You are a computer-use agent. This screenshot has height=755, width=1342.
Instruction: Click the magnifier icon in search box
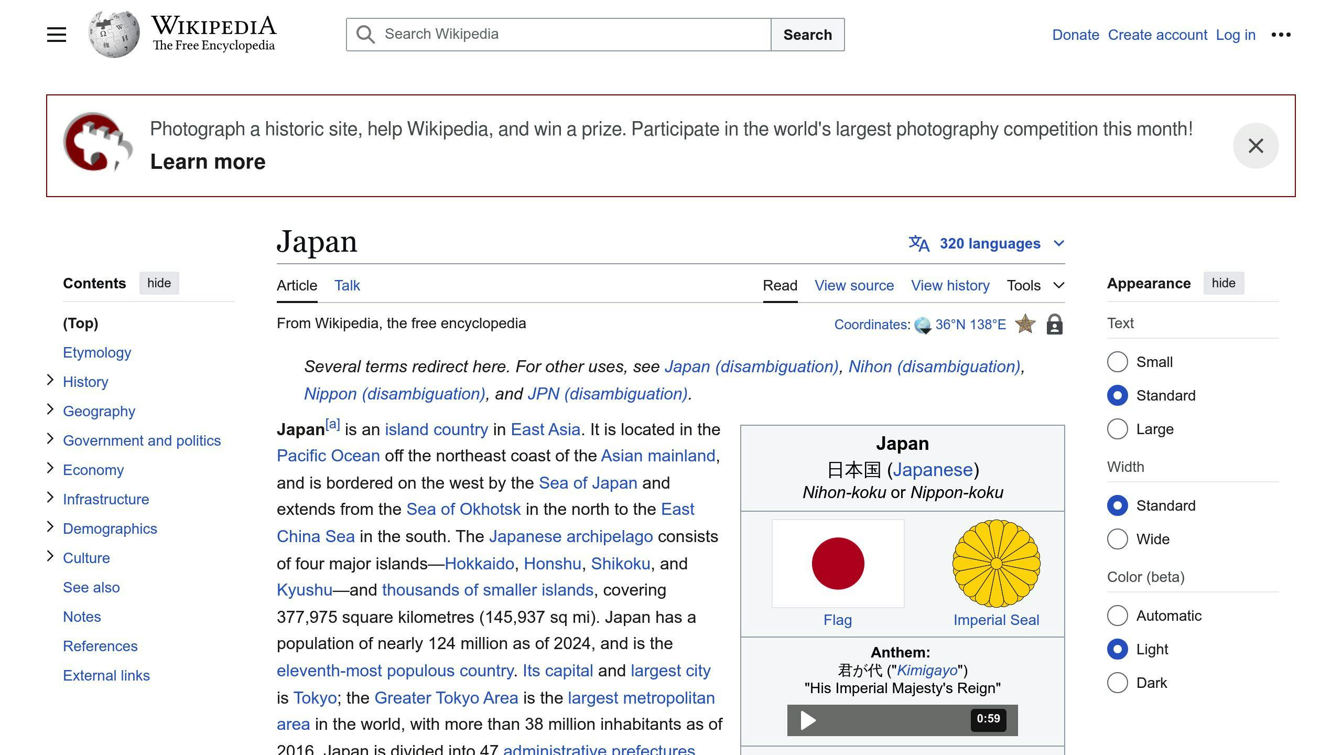[365, 35]
